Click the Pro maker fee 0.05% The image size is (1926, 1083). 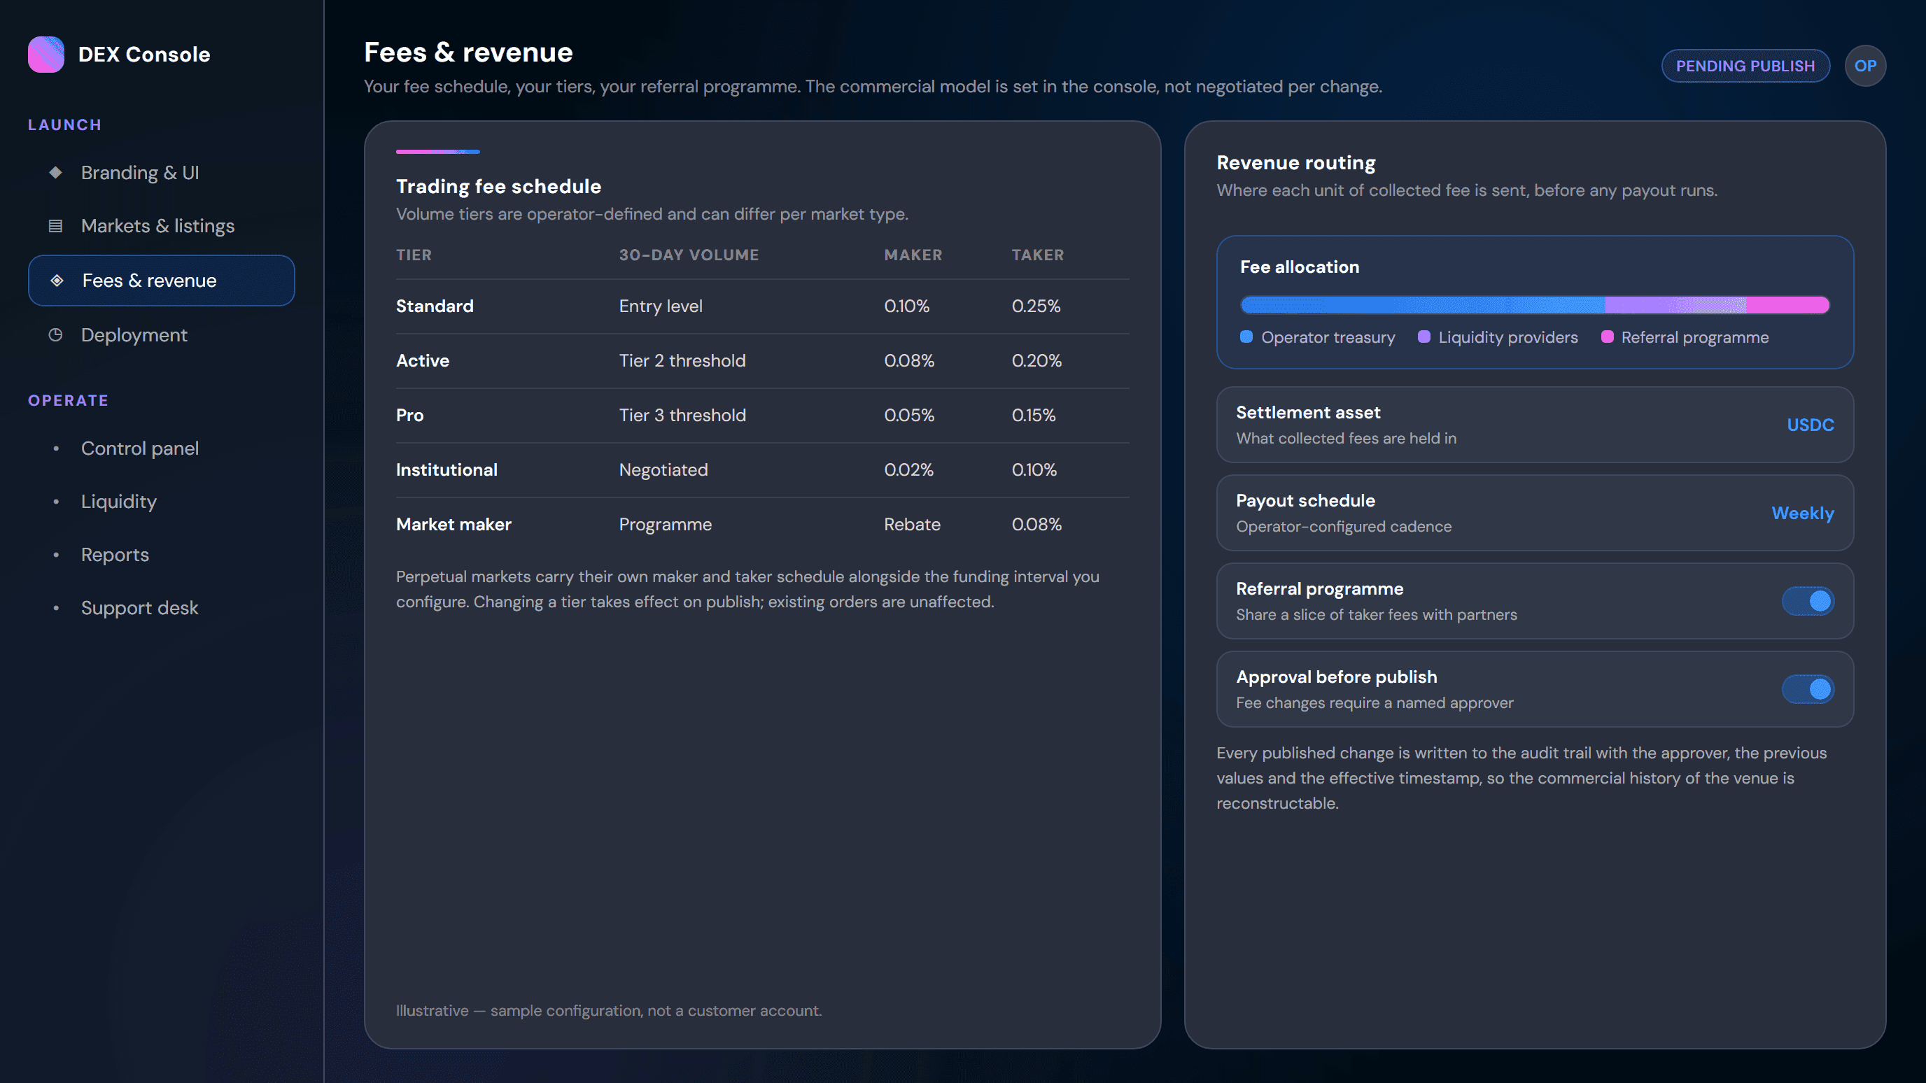click(x=909, y=415)
